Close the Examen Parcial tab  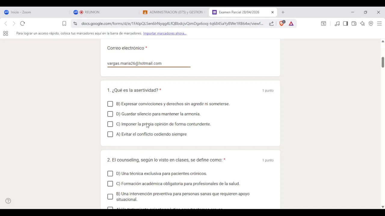point(273,12)
